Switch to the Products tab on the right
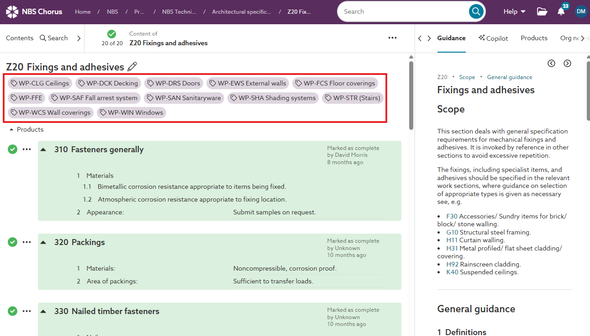This screenshot has height=336, width=590. [x=534, y=38]
